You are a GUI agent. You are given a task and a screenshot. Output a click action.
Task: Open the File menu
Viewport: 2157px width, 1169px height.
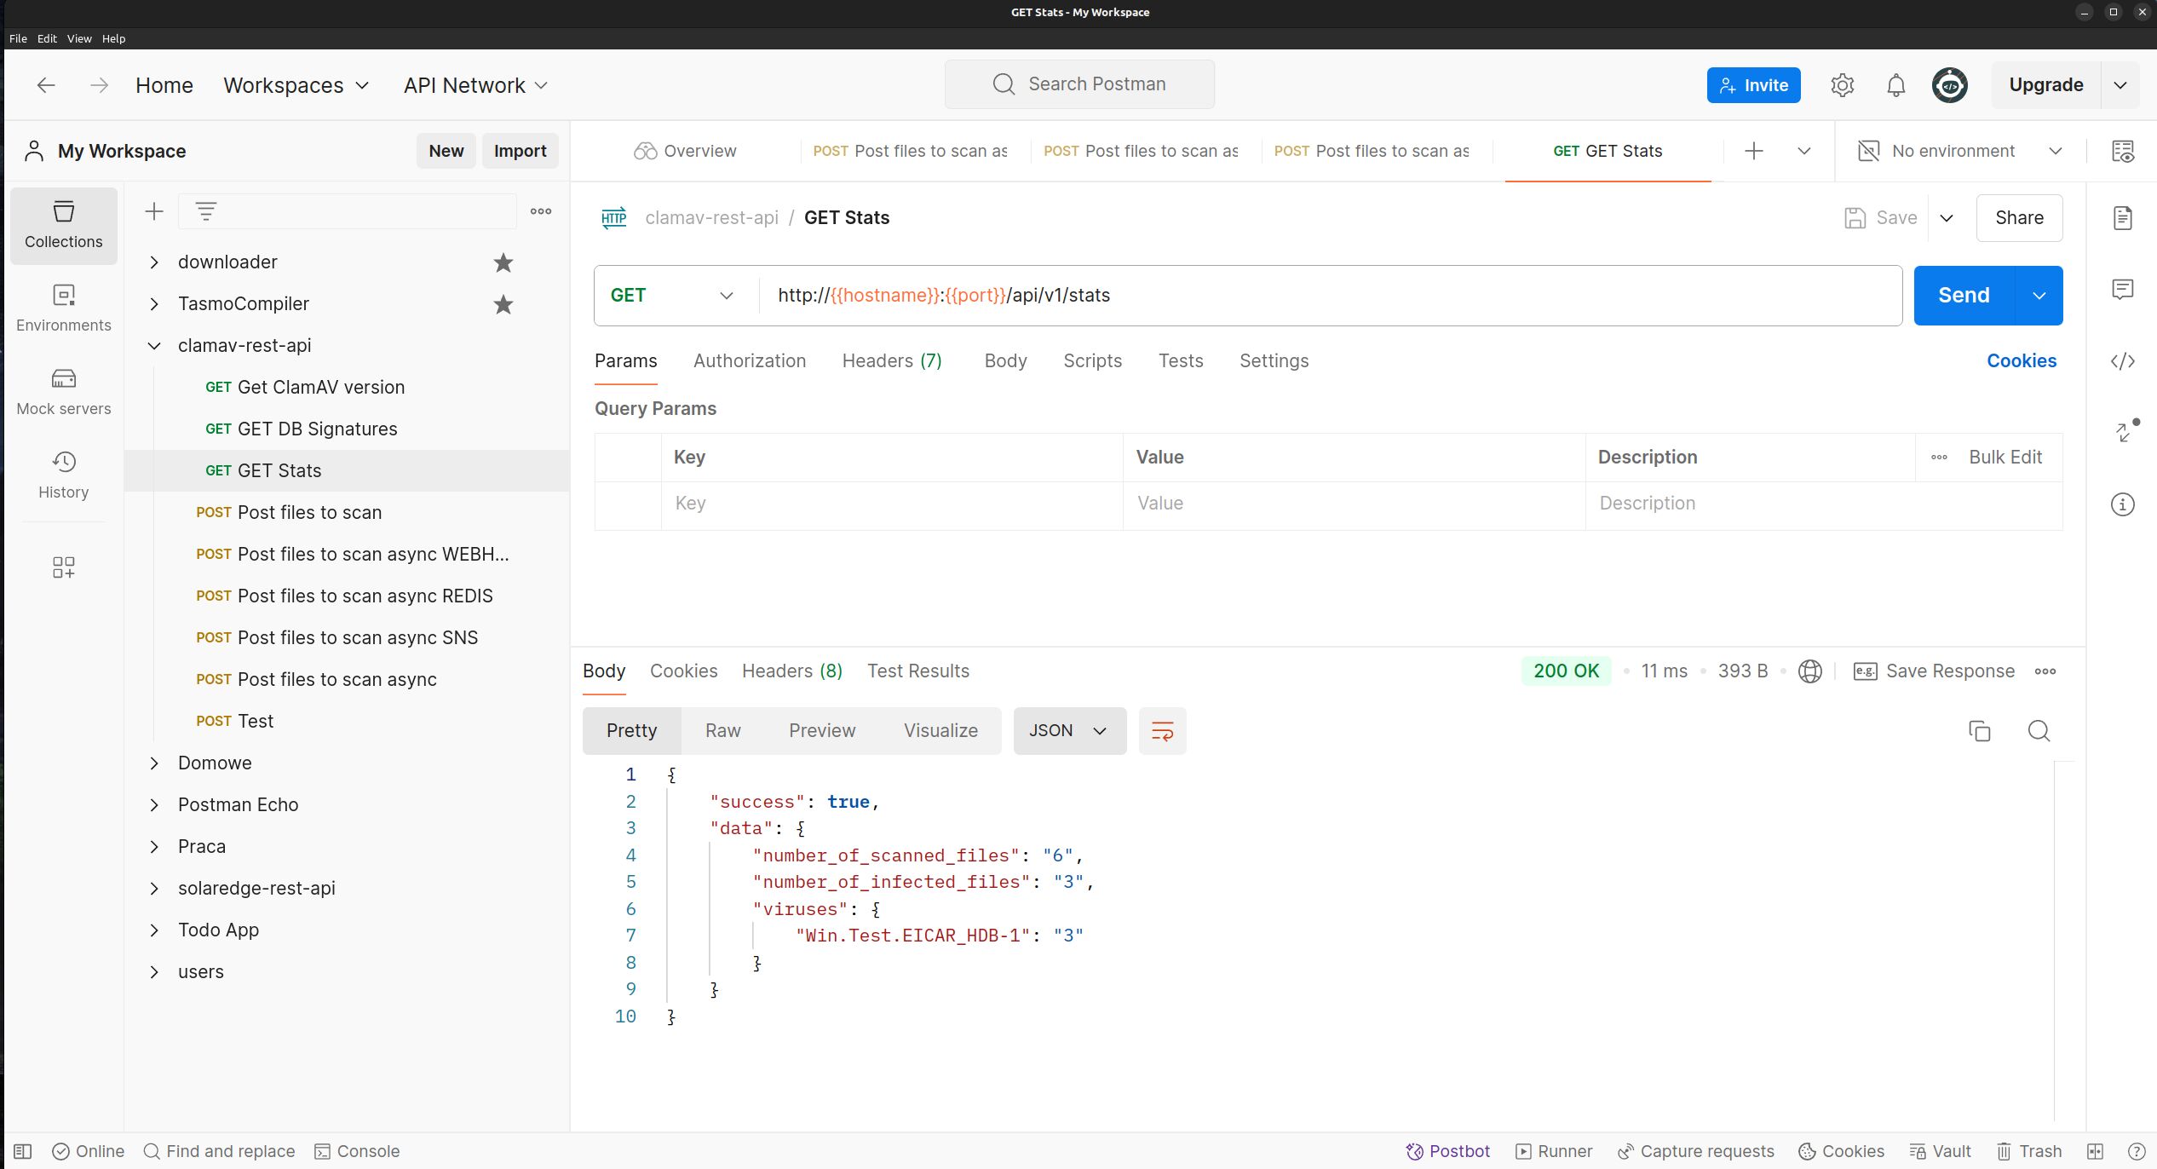(18, 39)
